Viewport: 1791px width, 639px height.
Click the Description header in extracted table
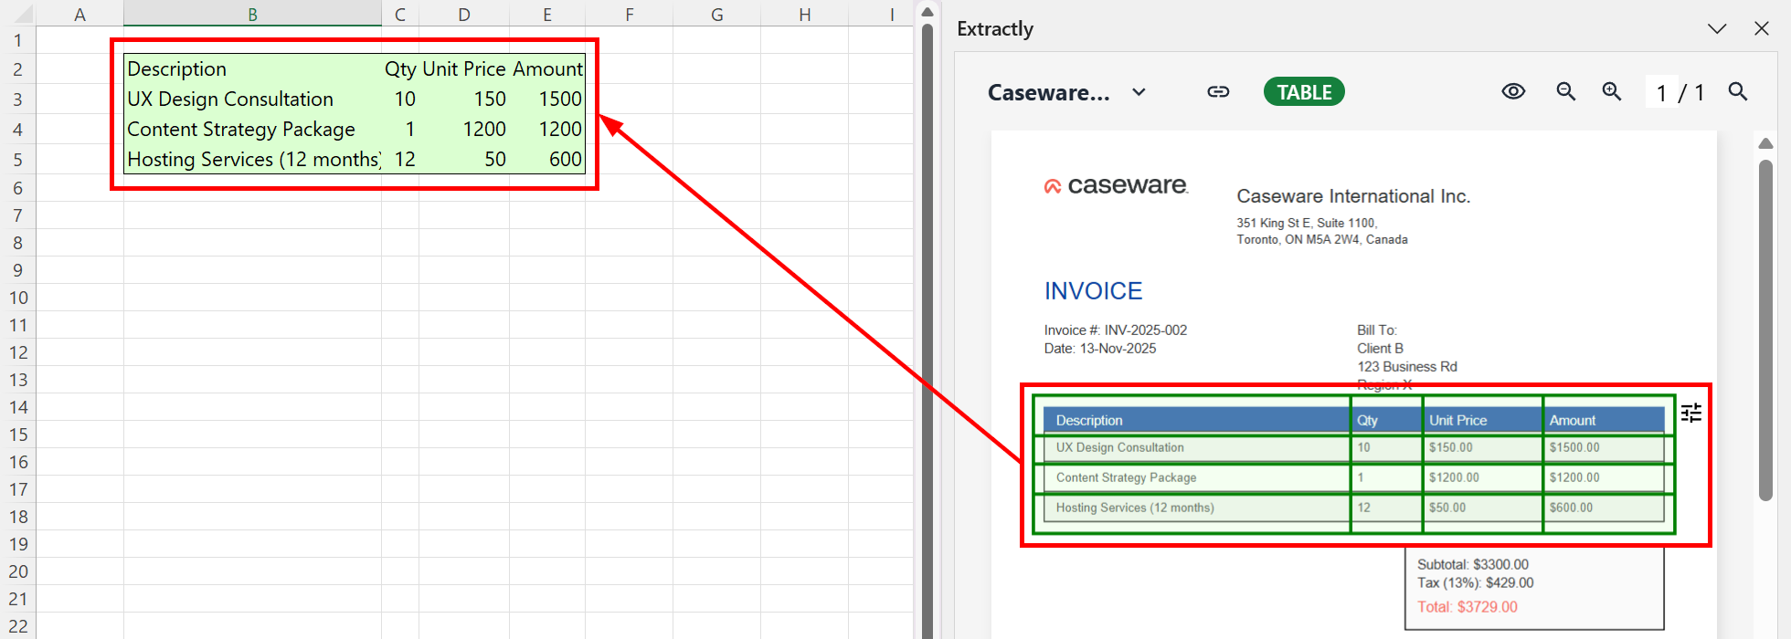pyautogui.click(x=1089, y=421)
